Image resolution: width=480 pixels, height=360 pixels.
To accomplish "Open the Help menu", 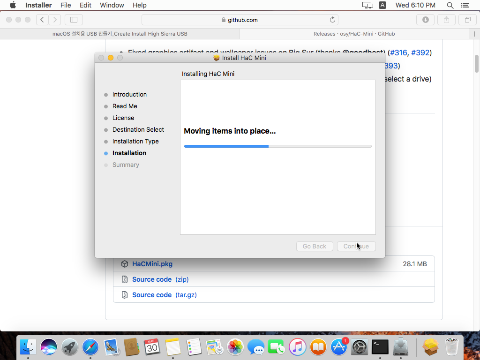I will (x=140, y=5).
